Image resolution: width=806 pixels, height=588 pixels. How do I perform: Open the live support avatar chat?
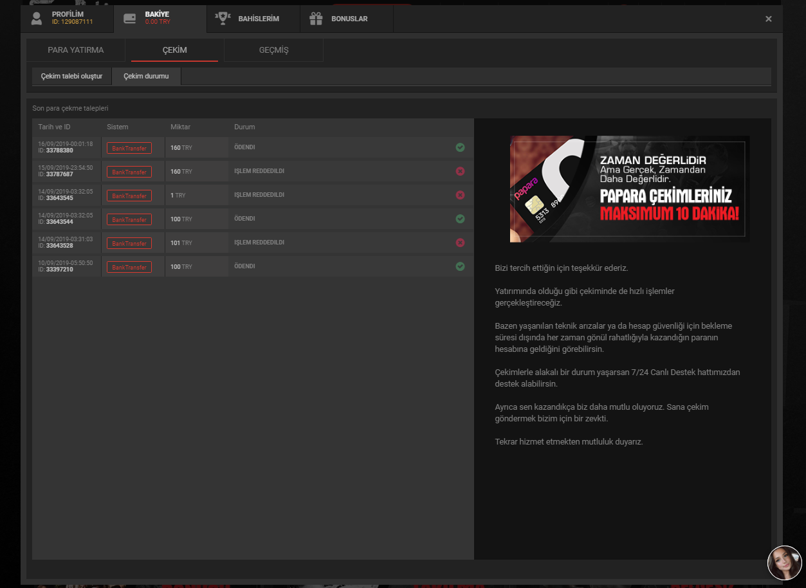[x=784, y=563]
